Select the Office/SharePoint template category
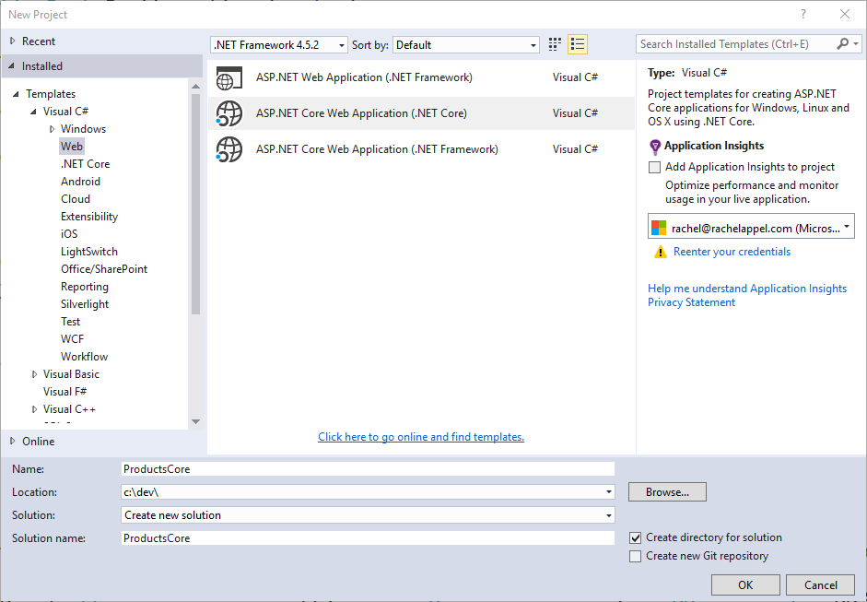Image resolution: width=867 pixels, height=602 pixels. (x=104, y=269)
